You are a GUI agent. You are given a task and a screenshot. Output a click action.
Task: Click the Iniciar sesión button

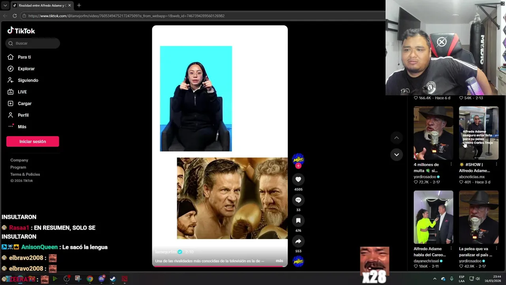[x=32, y=141]
